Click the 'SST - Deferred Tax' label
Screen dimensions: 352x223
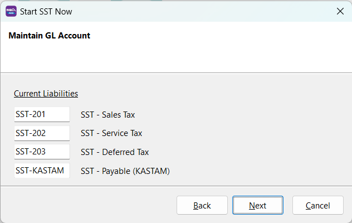(114, 152)
